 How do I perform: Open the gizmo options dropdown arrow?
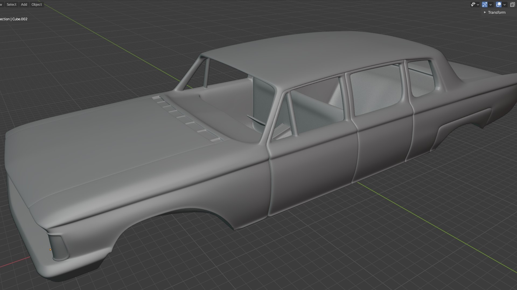pyautogui.click(x=491, y=5)
